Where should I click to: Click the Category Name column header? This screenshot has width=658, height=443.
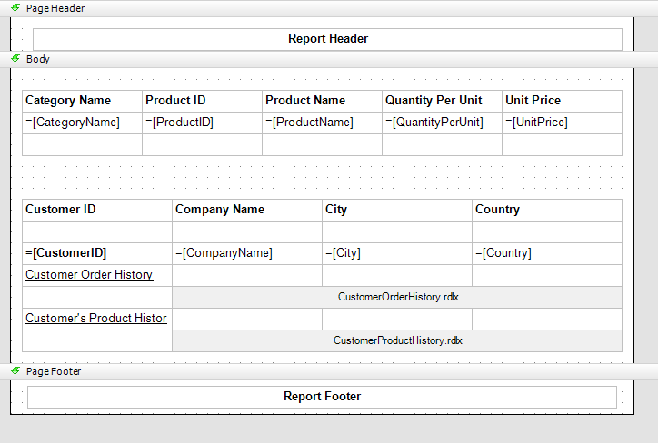point(82,101)
